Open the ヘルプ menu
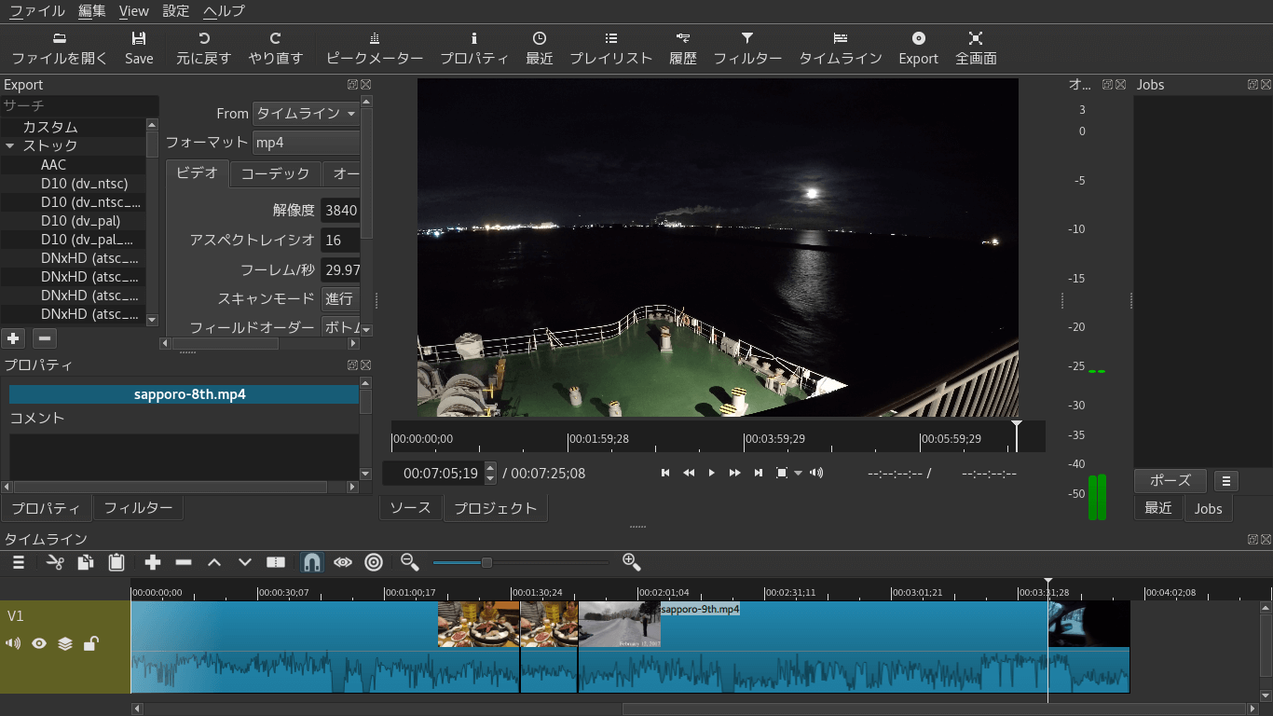The height and width of the screenshot is (716, 1273). tap(225, 11)
